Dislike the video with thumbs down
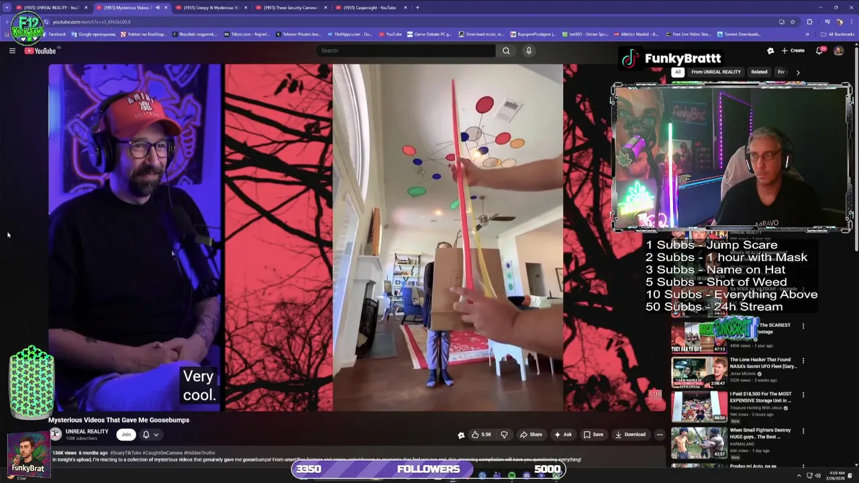The height and width of the screenshot is (483, 859). point(504,434)
